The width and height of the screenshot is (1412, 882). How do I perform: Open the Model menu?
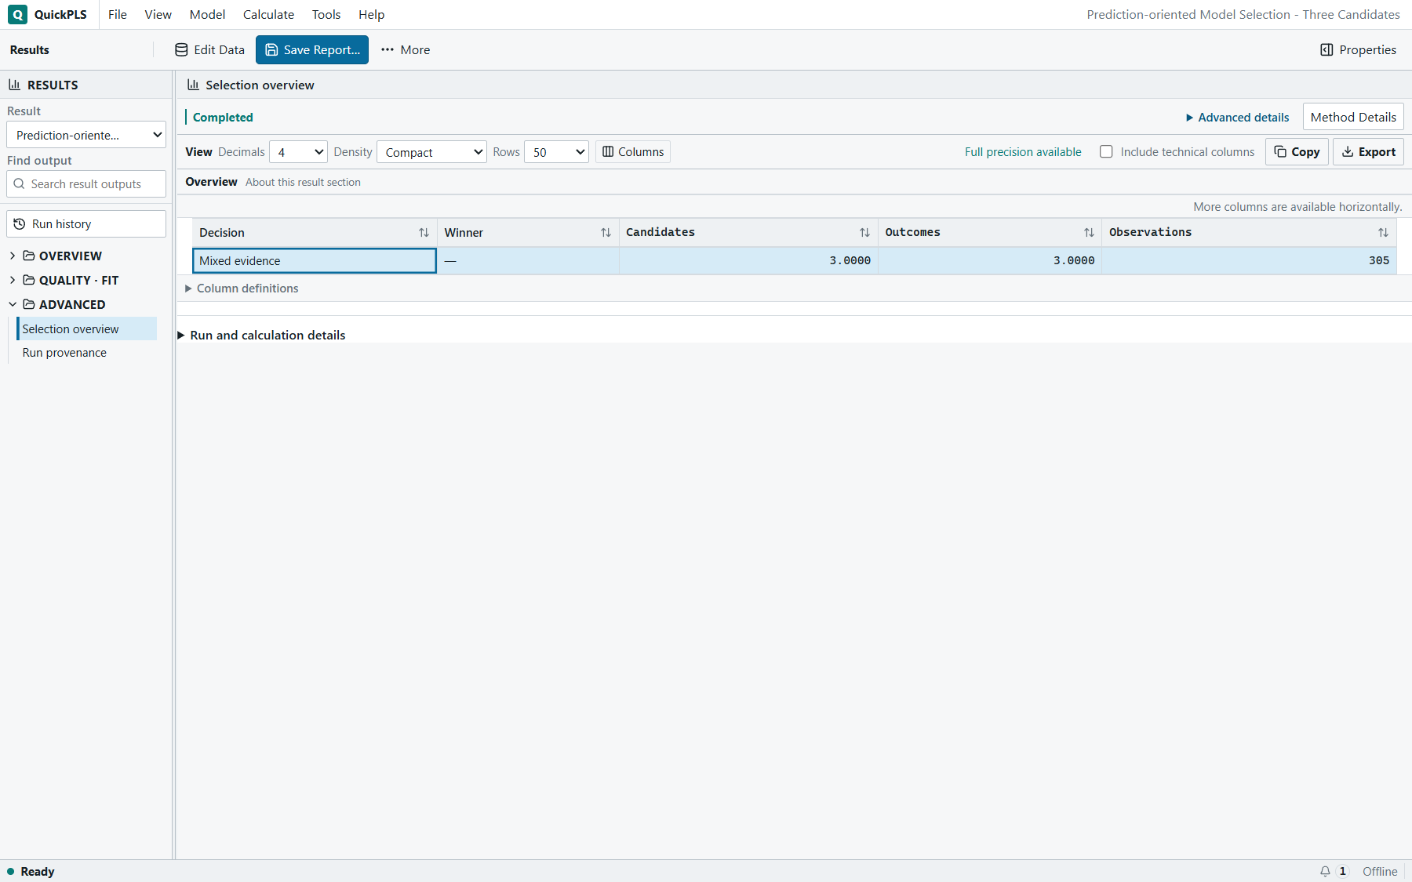coord(207,14)
